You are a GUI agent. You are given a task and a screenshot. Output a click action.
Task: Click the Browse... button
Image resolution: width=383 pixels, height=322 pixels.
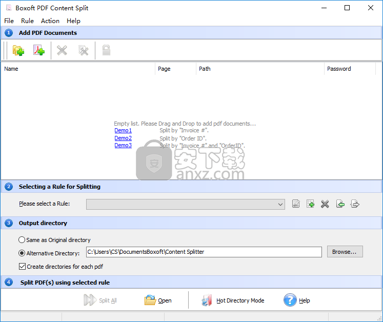coord(345,252)
